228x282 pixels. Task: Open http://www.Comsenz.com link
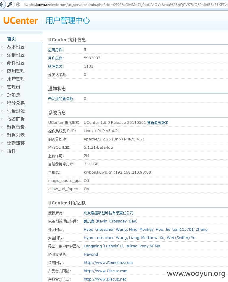tap(108, 262)
